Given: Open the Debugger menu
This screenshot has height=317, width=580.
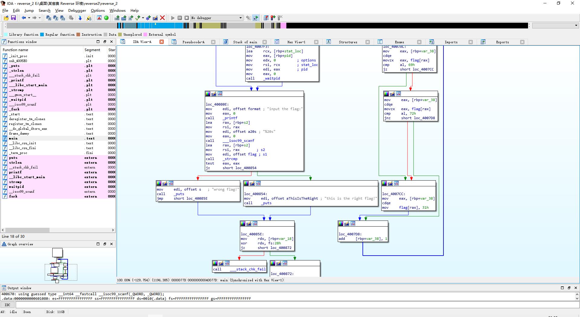Looking at the screenshot, I should (77, 10).
